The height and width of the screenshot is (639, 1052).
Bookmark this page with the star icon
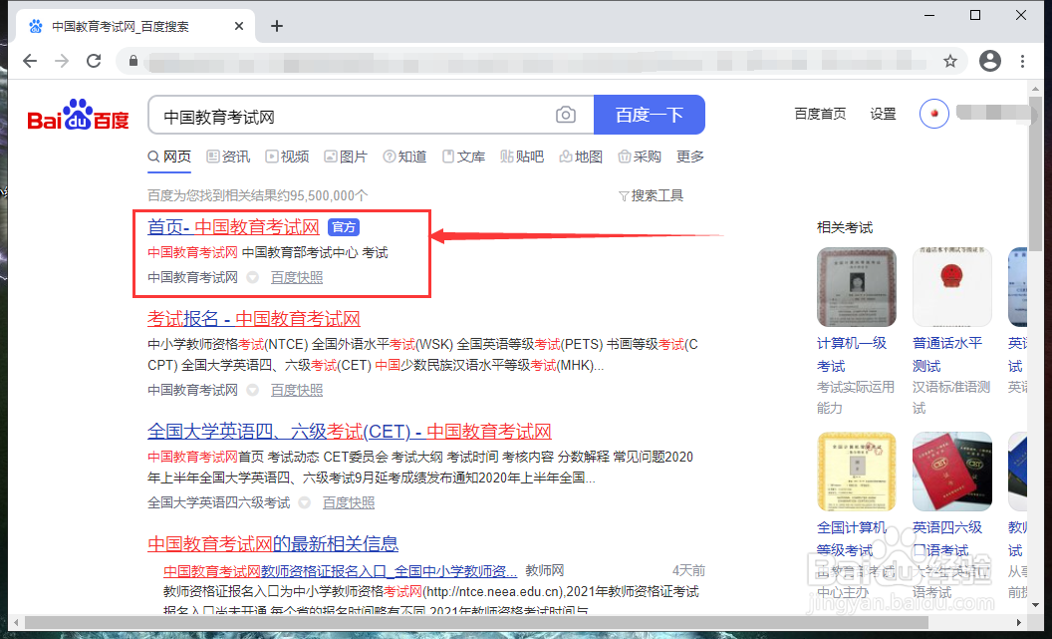tap(950, 61)
